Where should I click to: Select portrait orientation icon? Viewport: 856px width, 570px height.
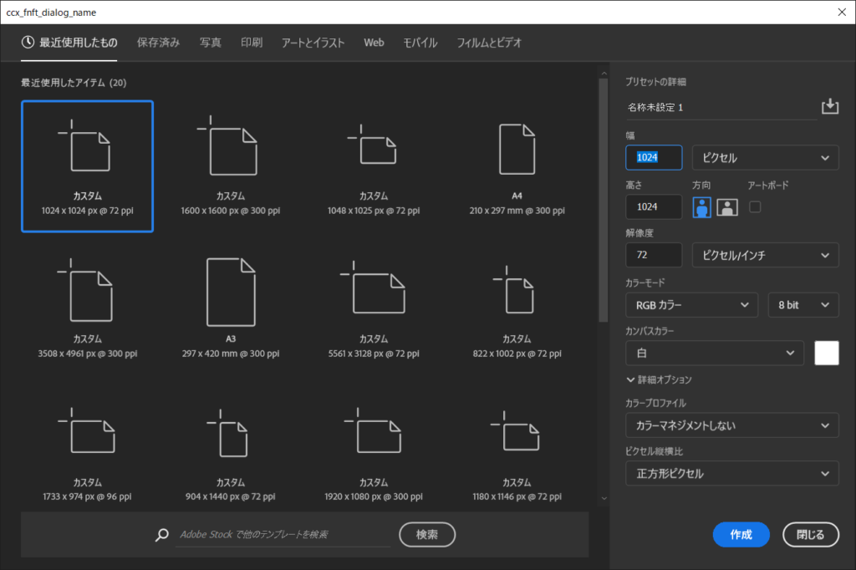(703, 207)
